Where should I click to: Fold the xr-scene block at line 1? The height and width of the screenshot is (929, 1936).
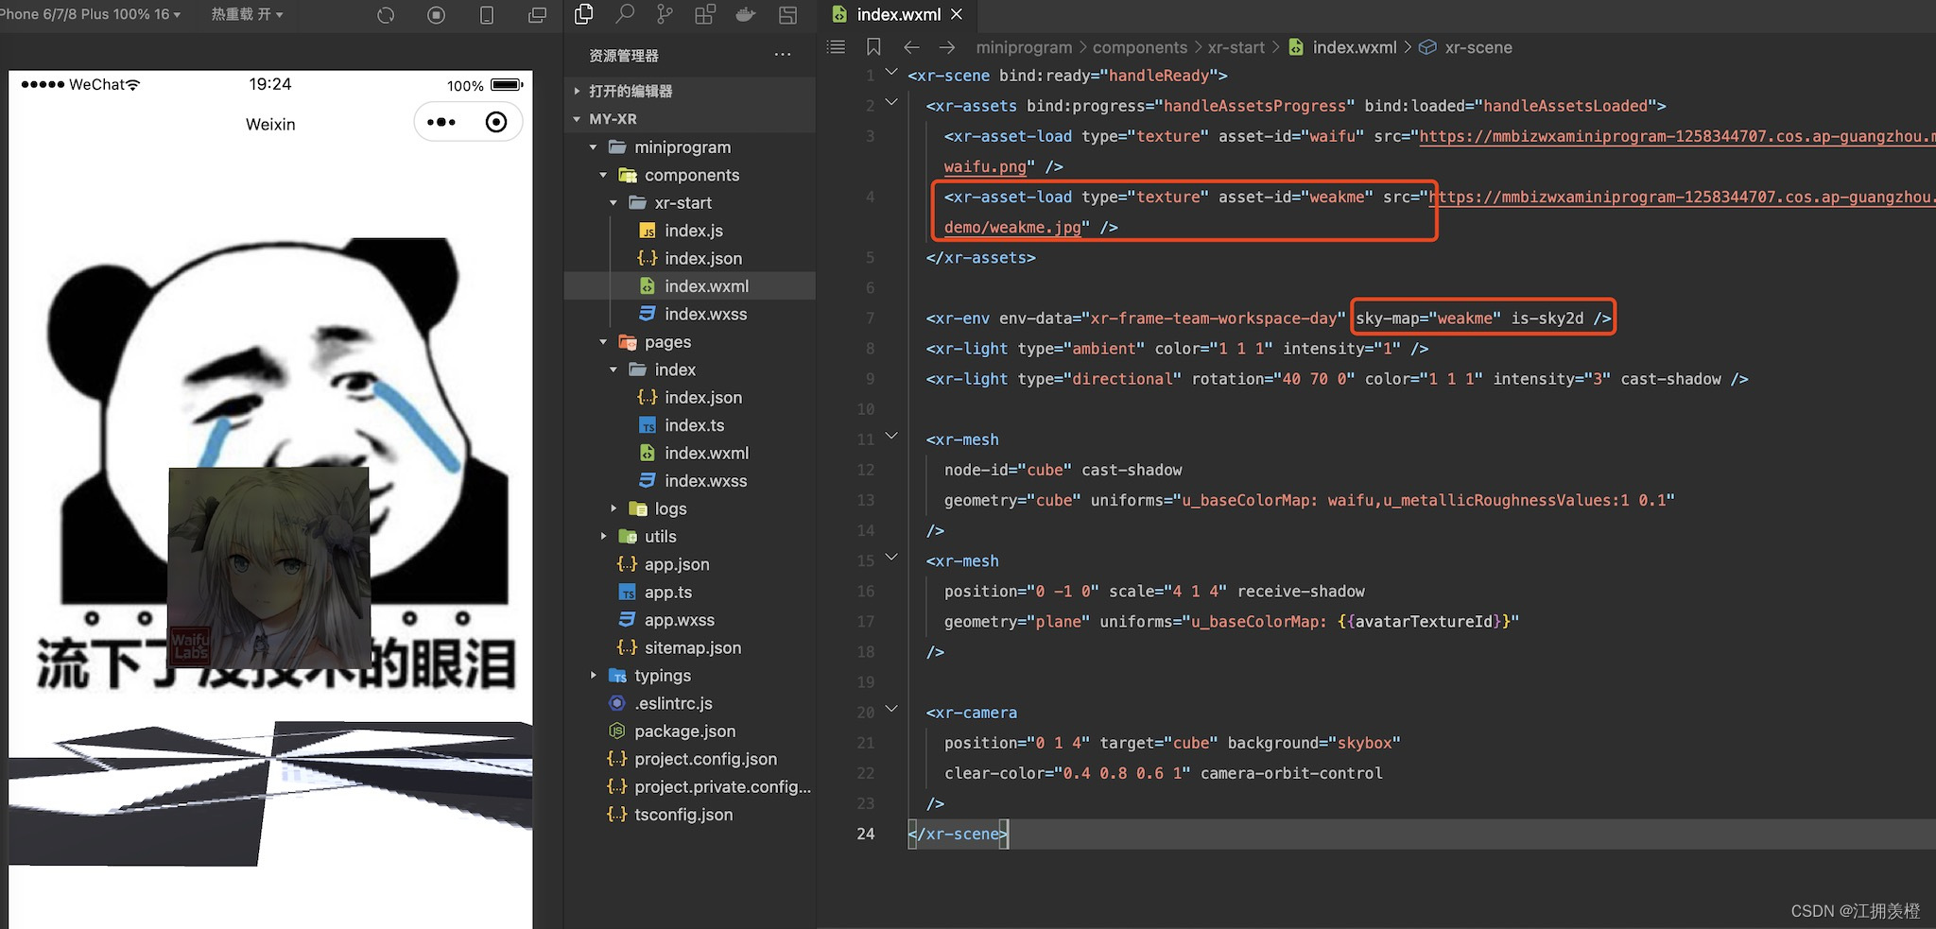tap(890, 72)
